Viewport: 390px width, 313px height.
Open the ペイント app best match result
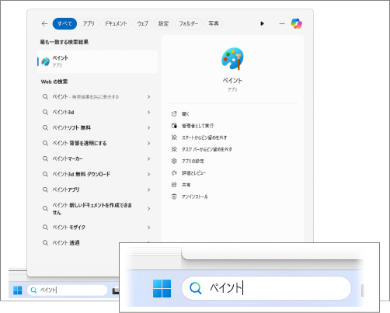[97, 61]
